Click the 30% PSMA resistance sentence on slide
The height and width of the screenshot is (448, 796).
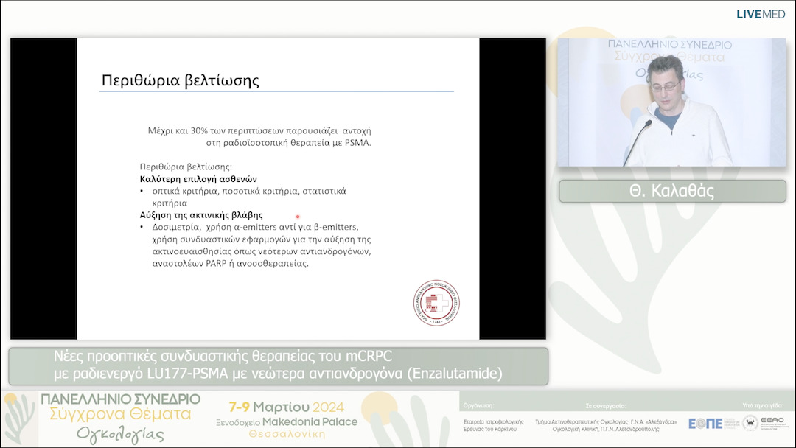click(259, 136)
